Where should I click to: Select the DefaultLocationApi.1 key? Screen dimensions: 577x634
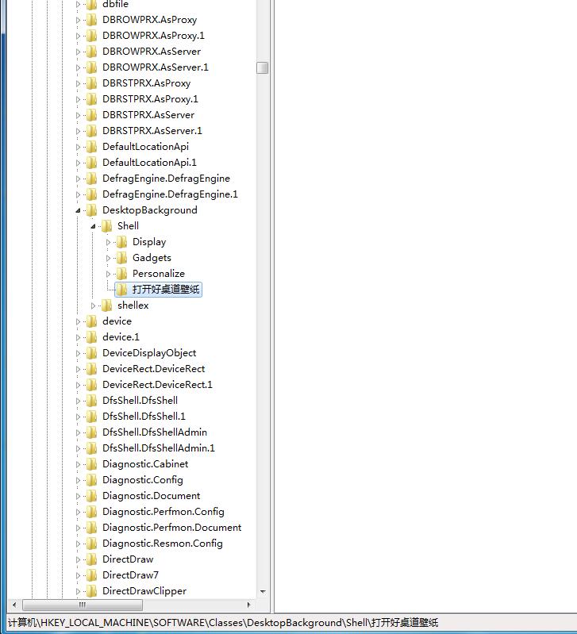point(150,163)
